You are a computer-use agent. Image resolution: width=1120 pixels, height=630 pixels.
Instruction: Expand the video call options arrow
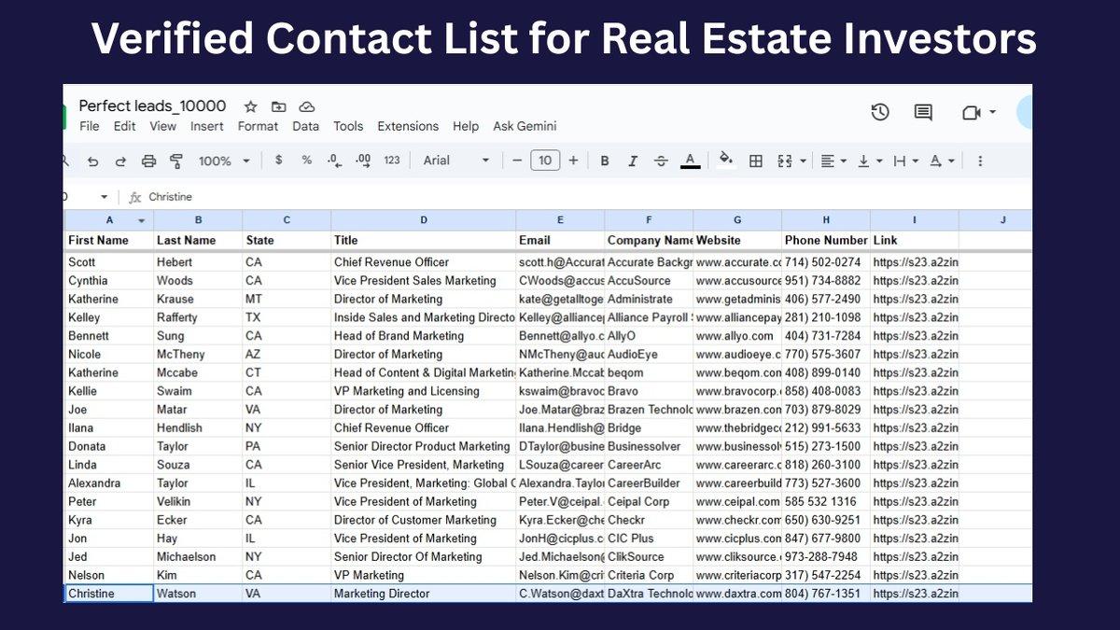992,112
